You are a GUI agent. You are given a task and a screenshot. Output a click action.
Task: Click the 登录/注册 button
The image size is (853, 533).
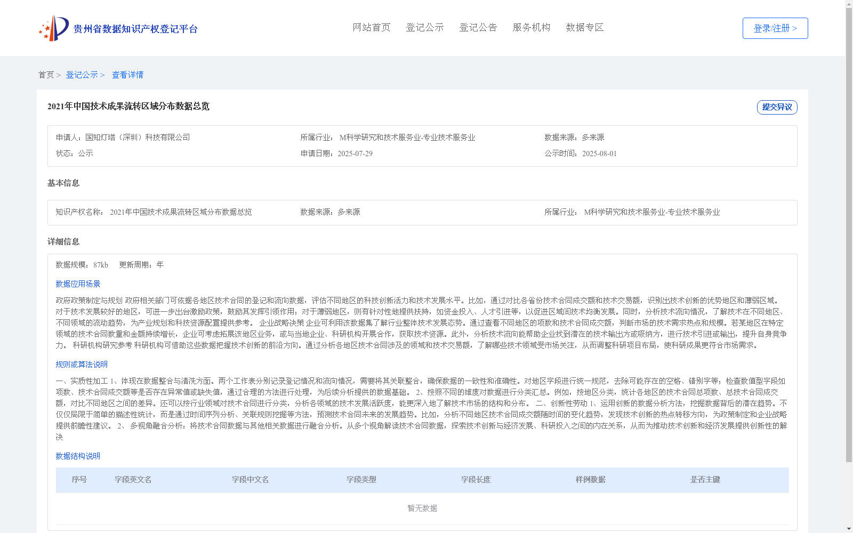pos(775,28)
